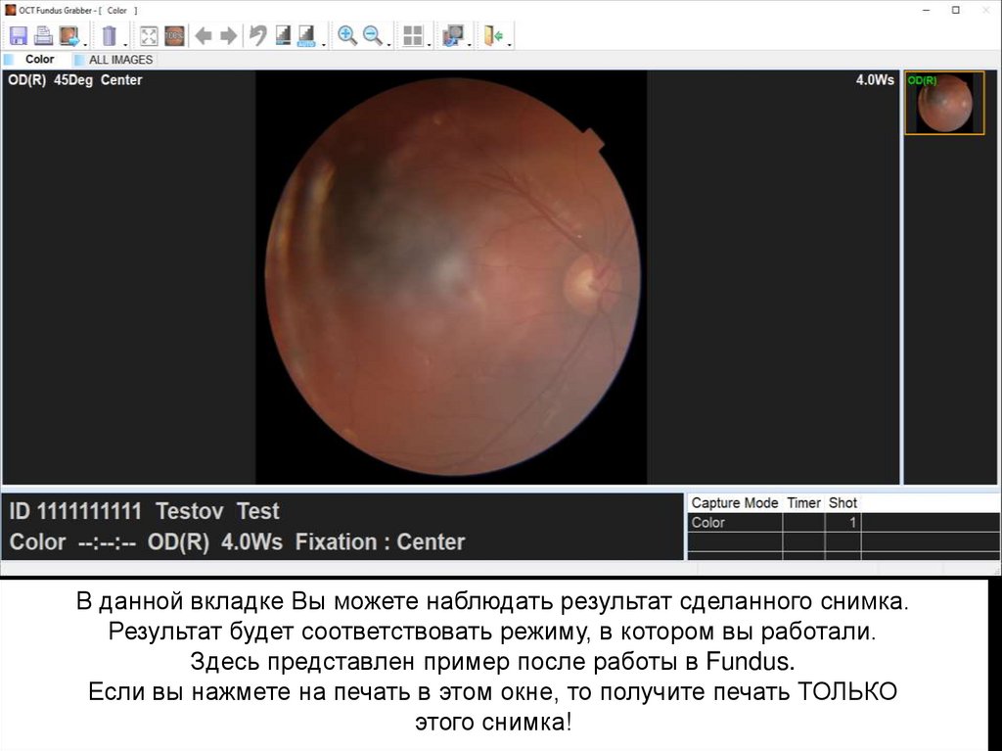Select the OD(R) fundus thumbnail
This screenshot has height=751, width=1002.
coord(944,102)
